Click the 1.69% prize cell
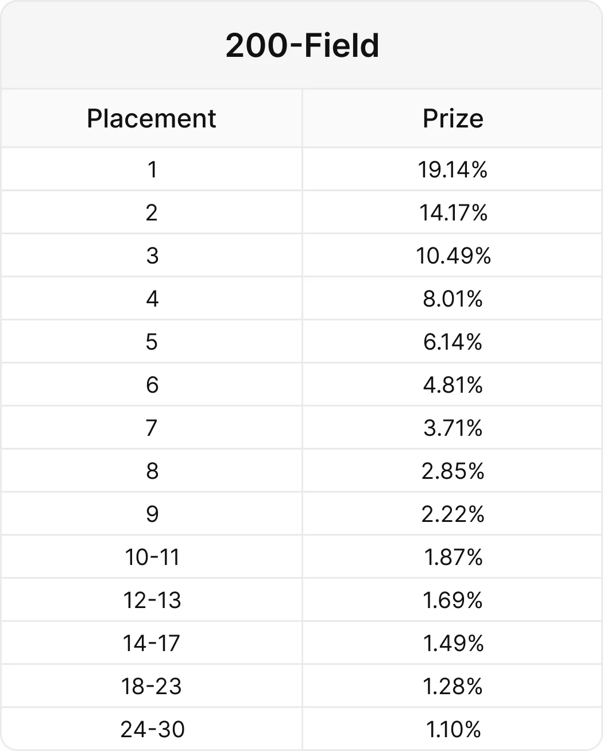The height and width of the screenshot is (751, 603). pyautogui.click(x=453, y=600)
